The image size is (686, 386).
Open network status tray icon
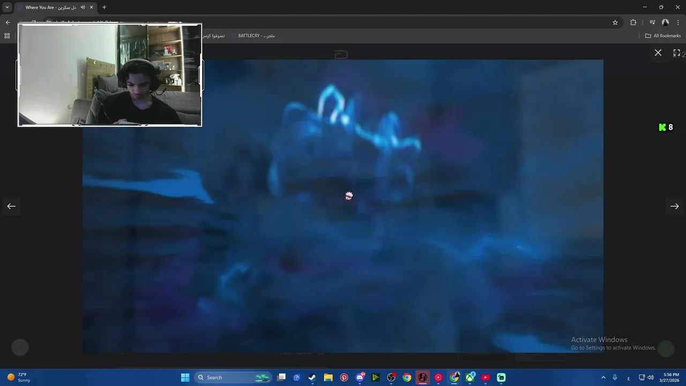pos(642,377)
